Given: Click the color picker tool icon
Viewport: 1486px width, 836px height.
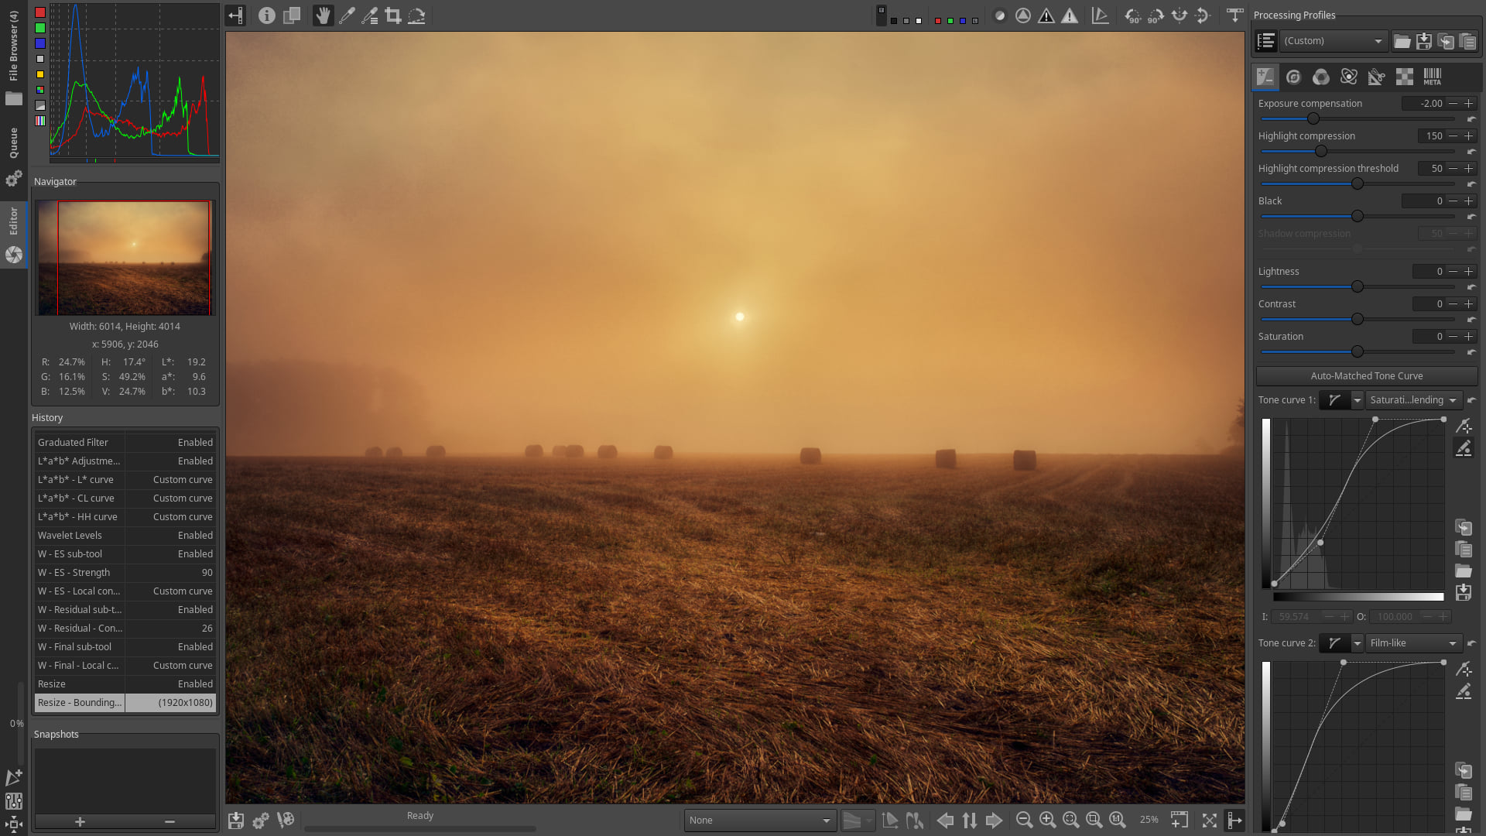Looking at the screenshot, I should (x=347, y=15).
